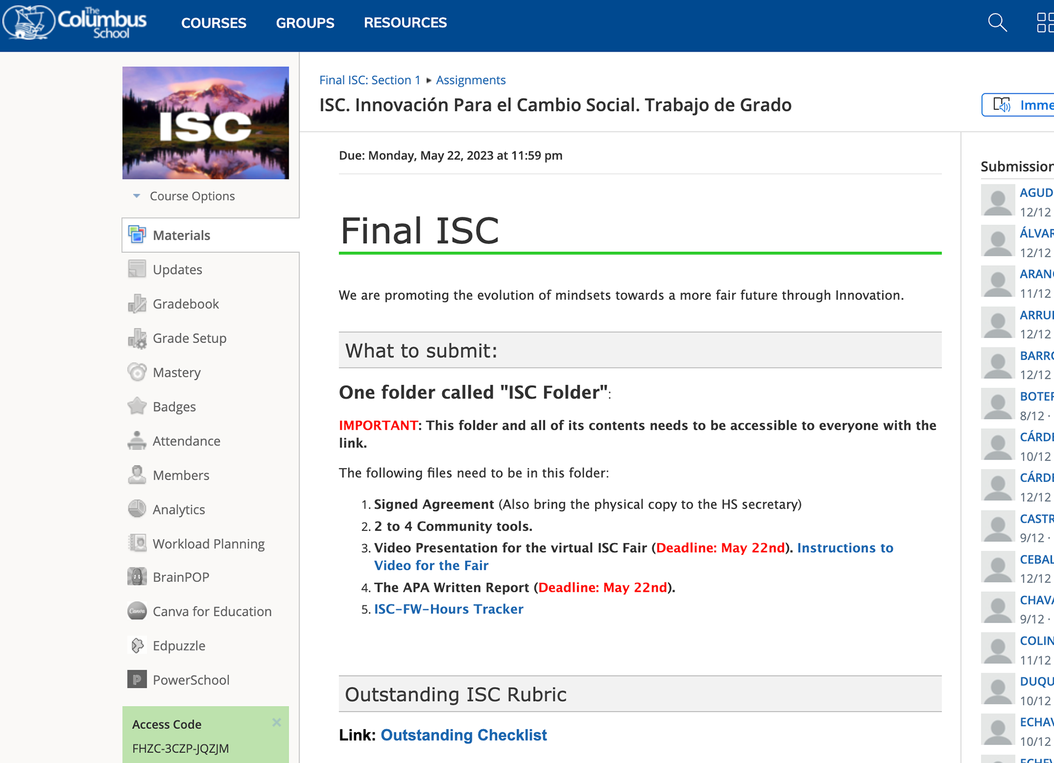Viewport: 1054px width, 763px height.
Task: Click the Workload Planning icon
Action: pos(137,543)
